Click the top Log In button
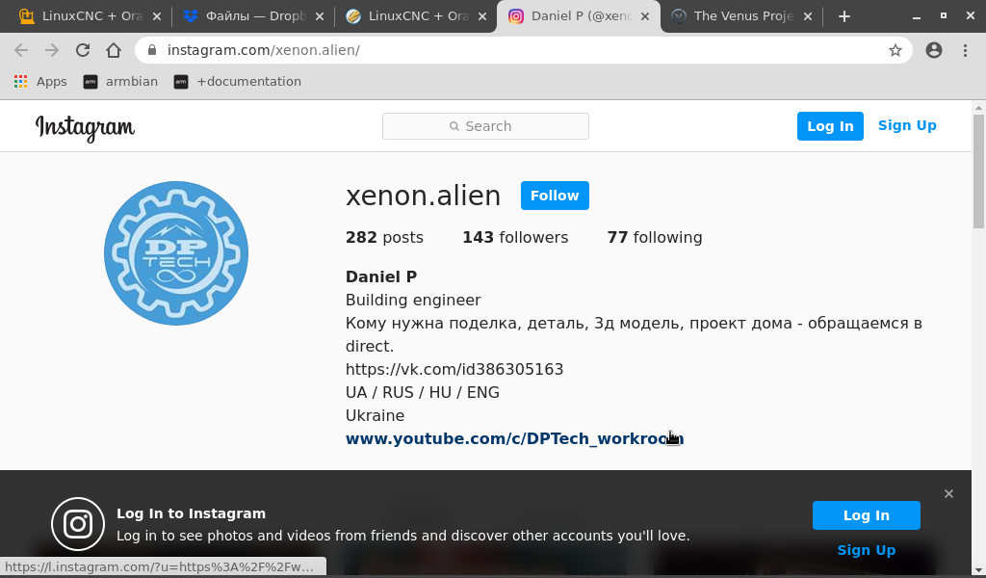 click(830, 126)
